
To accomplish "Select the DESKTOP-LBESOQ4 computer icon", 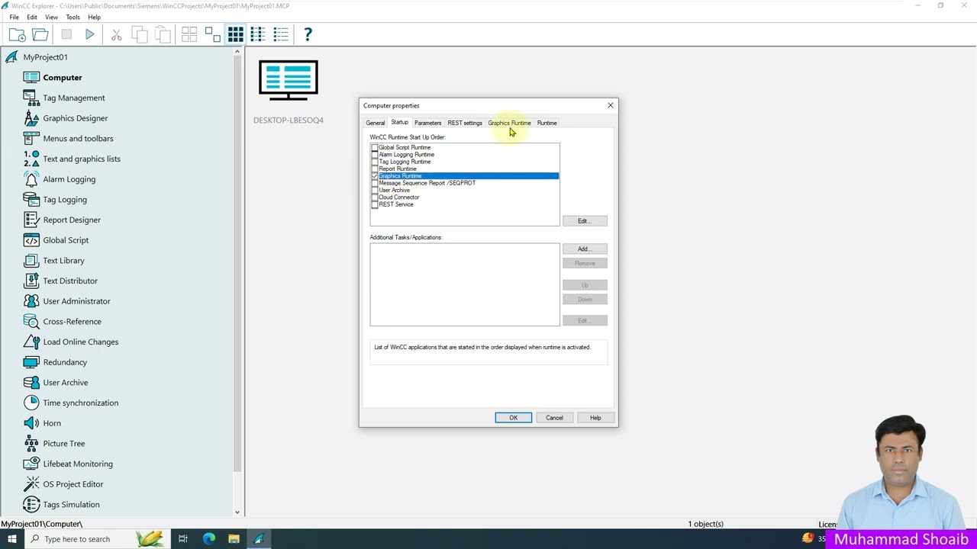I will click(289, 80).
